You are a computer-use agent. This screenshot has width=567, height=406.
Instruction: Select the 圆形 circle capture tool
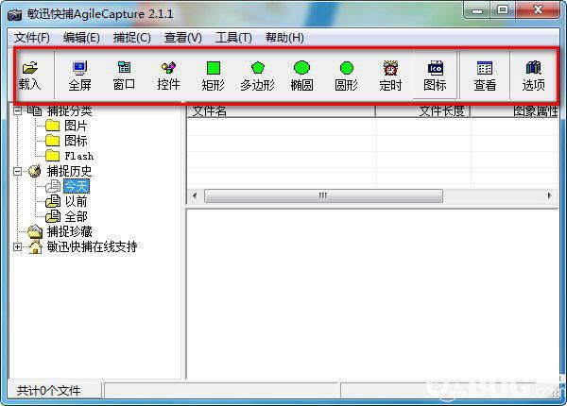pyautogui.click(x=346, y=76)
